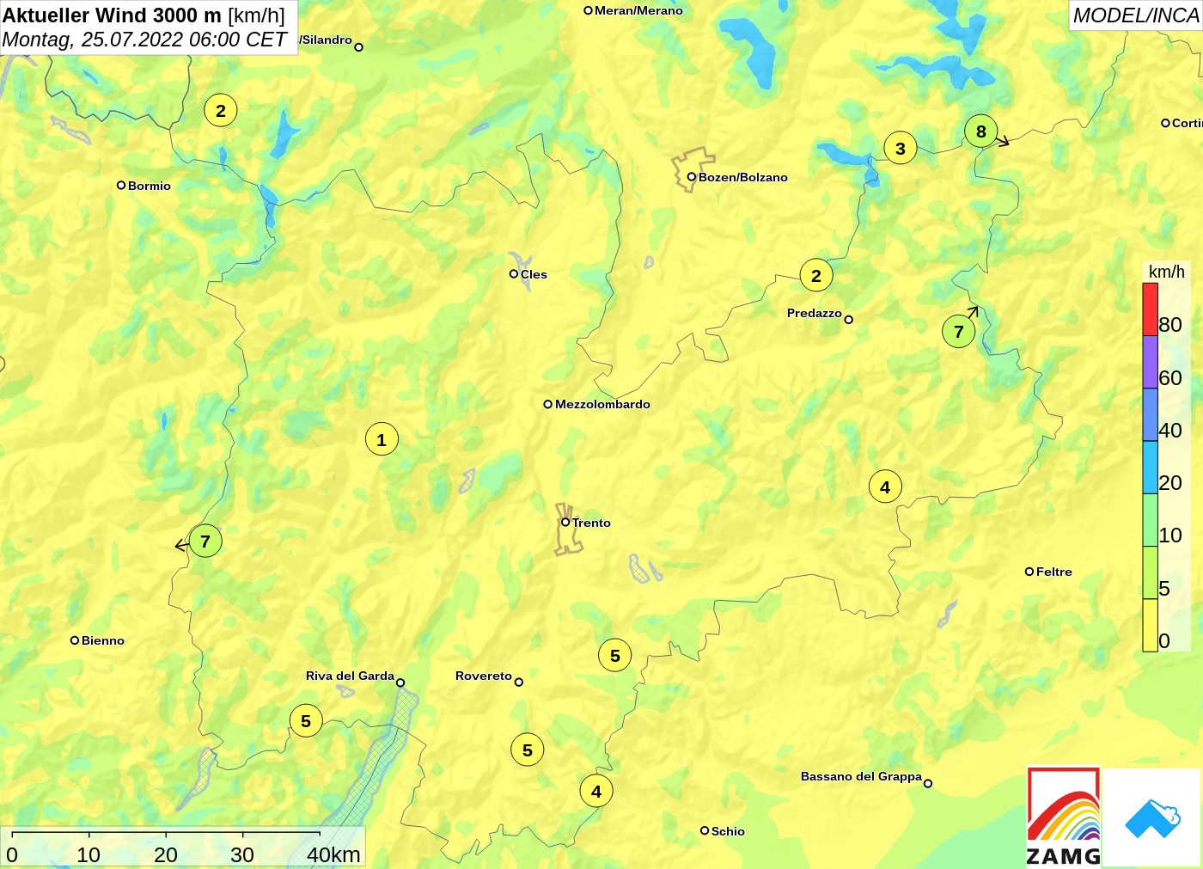Image resolution: width=1203 pixels, height=869 pixels.
Task: Click the yellow 0 km/h legend color
Action: coord(1150,625)
